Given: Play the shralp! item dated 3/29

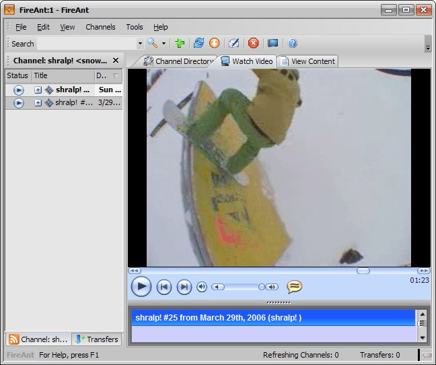Looking at the screenshot, I should point(19,103).
